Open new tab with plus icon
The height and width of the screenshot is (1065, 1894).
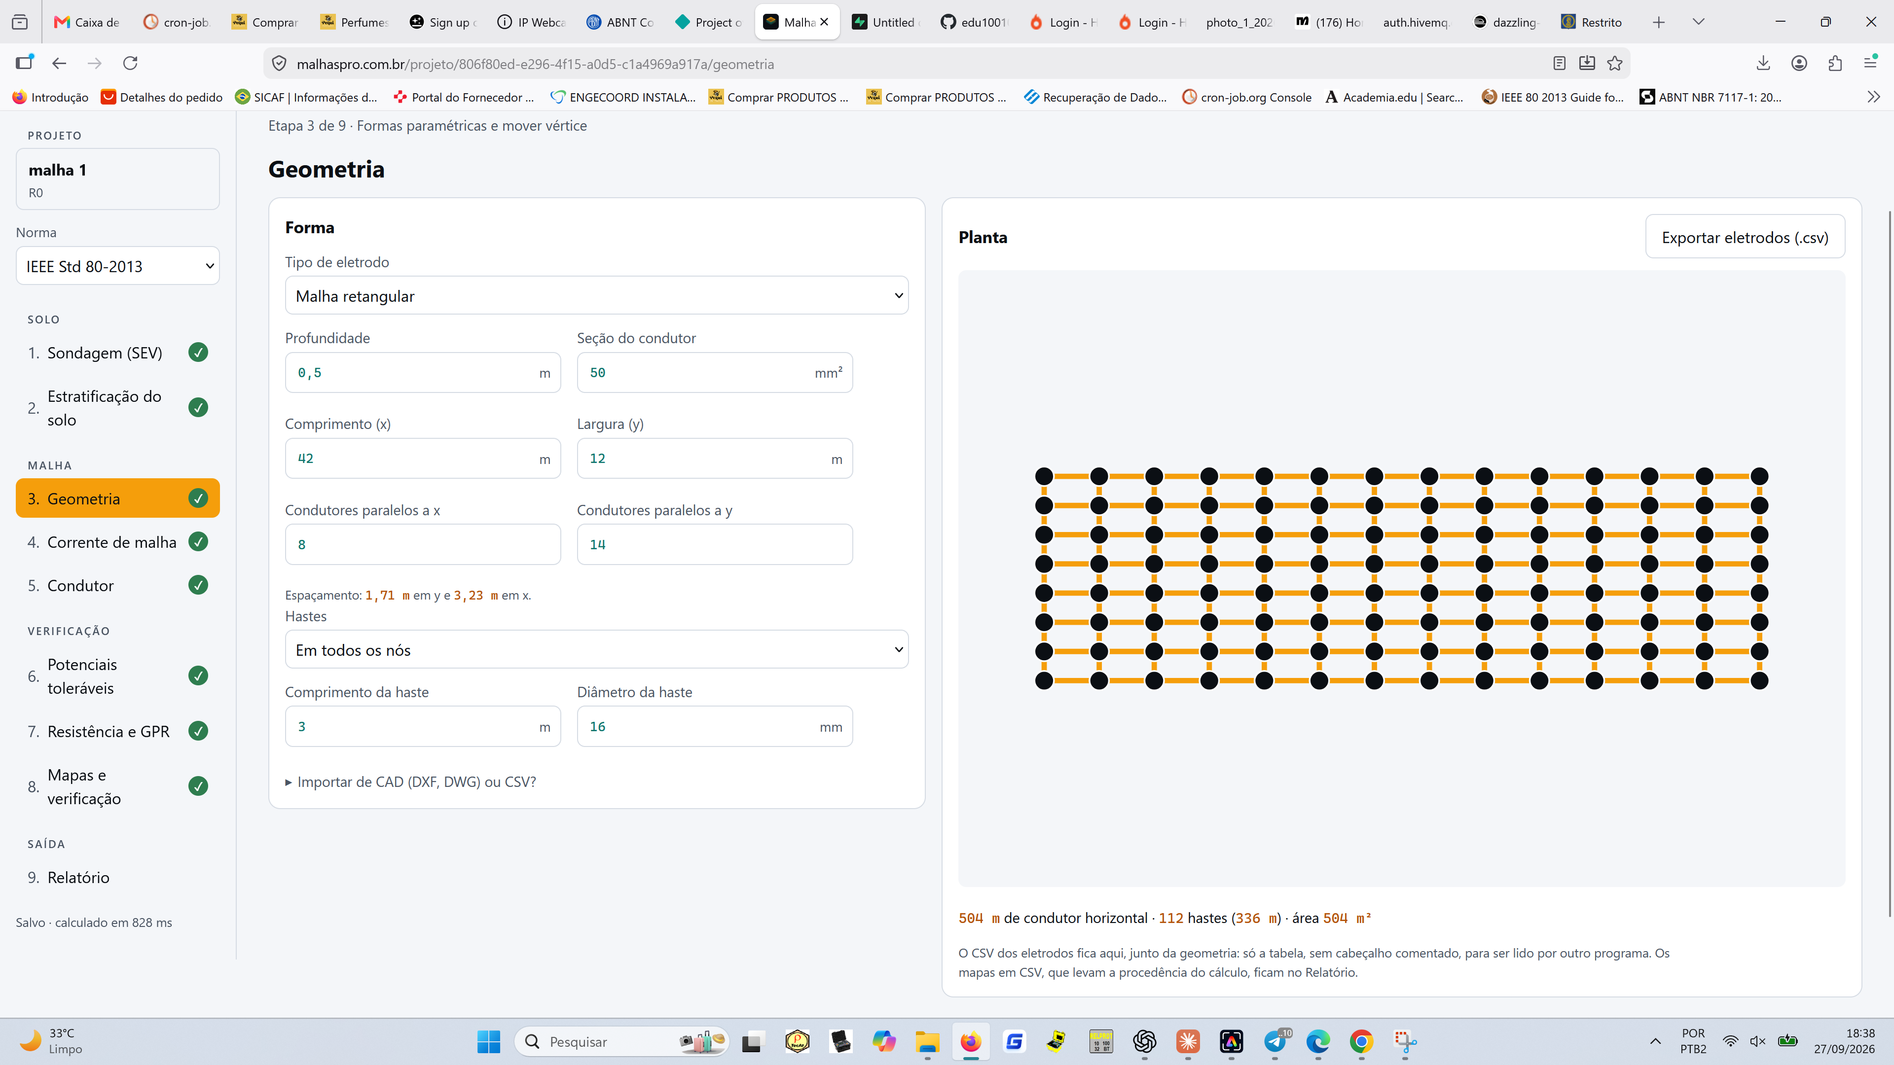tap(1659, 22)
